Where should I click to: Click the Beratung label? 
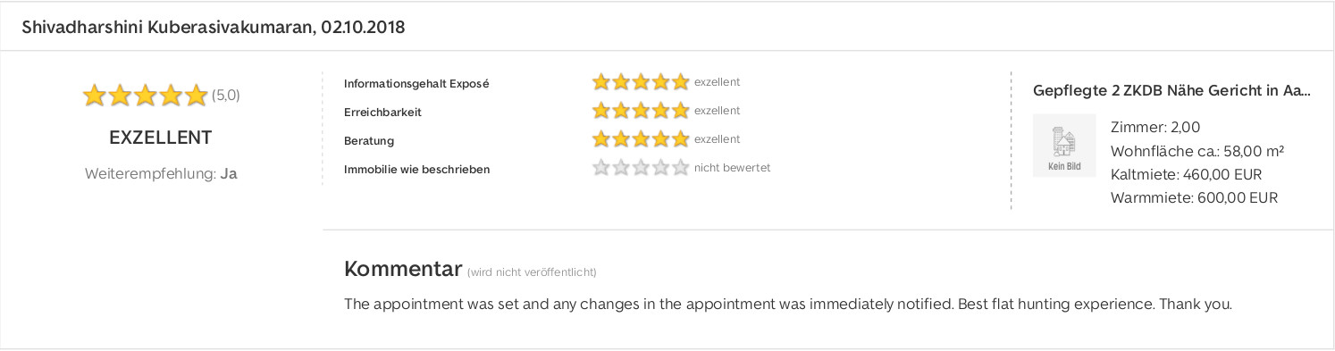369,141
